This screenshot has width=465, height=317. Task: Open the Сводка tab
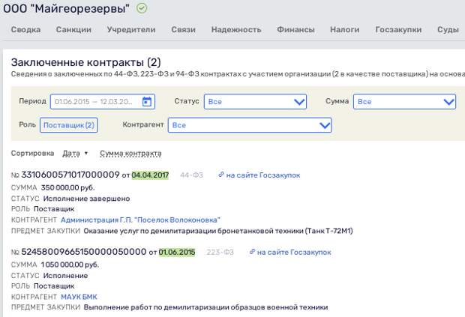point(25,30)
